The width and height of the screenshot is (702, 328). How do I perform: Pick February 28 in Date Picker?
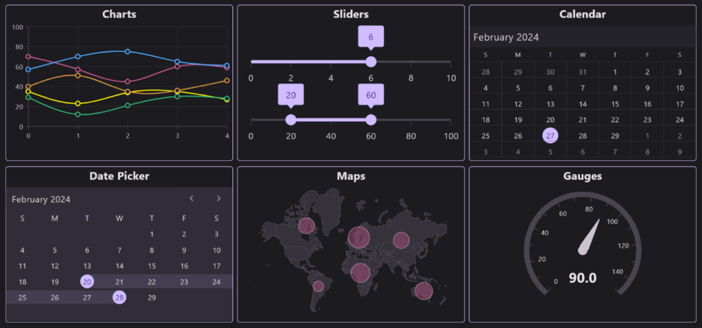coord(119,297)
